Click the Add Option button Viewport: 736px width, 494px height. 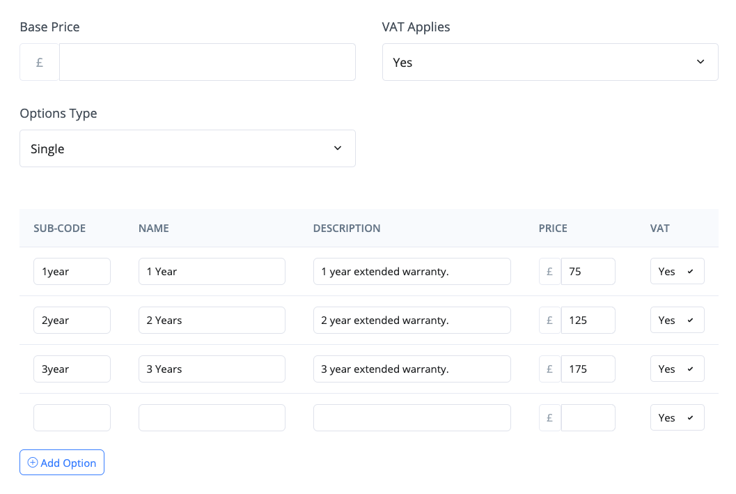pos(62,463)
